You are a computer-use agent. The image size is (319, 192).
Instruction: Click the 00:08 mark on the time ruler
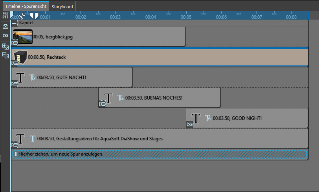pos(291,17)
